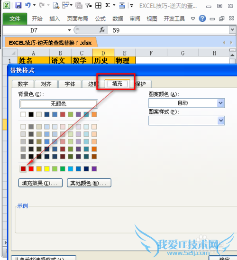Screen dimensions: 237x260
Task: Open the 页面布局 Page Layout tab
Action: coord(77,19)
